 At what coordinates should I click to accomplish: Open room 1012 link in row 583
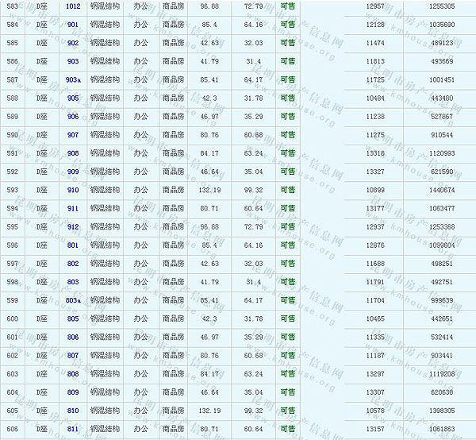coord(73,6)
